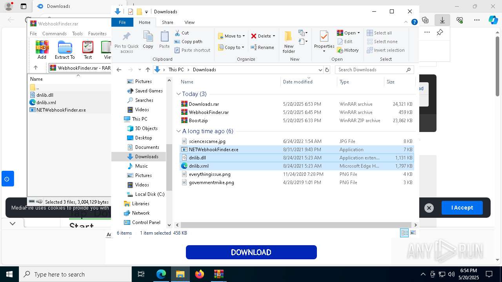
Task: Open Control Panel in navigation pane
Action: [x=142, y=222]
